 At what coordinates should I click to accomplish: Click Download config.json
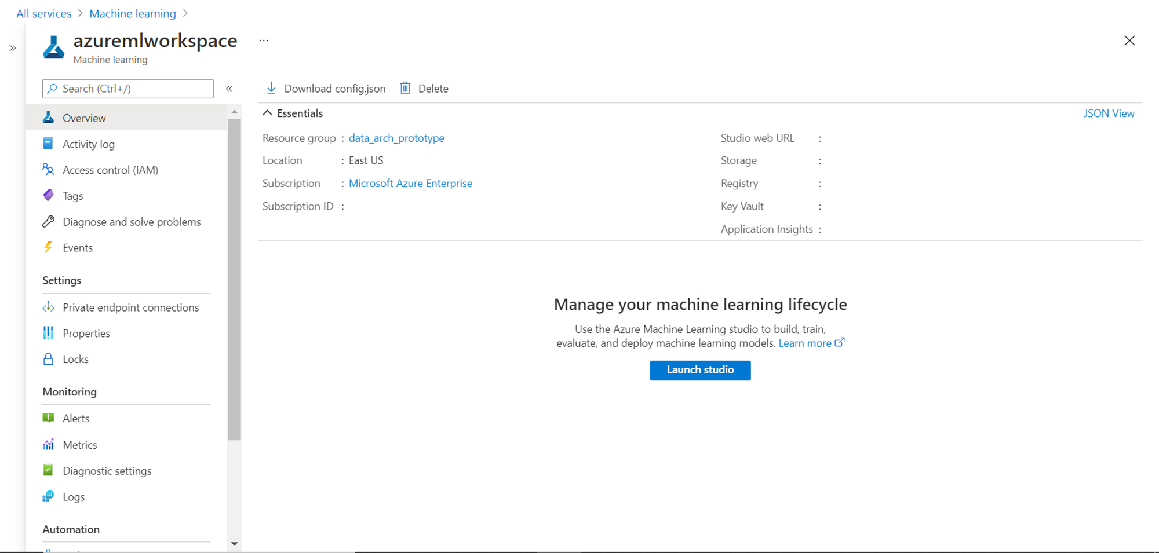[326, 88]
